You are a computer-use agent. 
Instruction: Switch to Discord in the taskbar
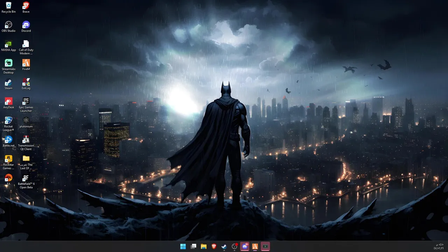tap(245, 246)
